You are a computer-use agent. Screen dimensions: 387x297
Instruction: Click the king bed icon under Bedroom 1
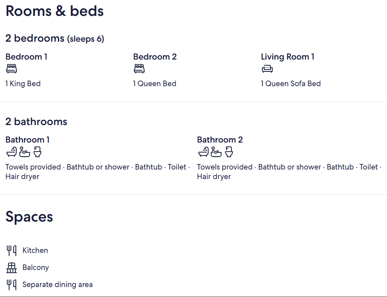(11, 69)
